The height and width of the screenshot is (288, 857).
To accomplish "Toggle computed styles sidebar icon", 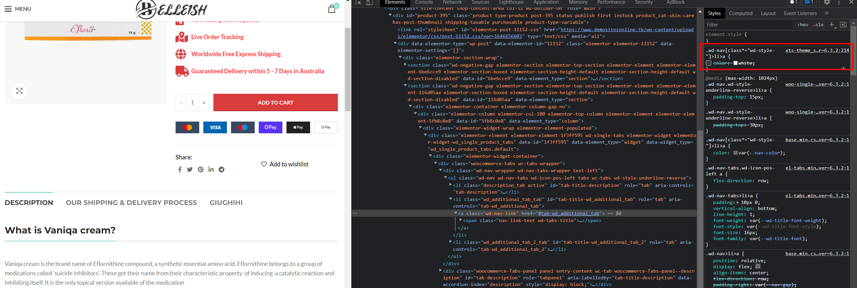I will coord(843,24).
